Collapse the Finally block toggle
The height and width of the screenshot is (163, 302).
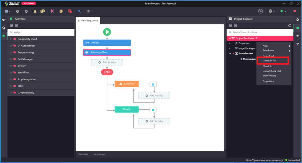click(x=153, y=110)
